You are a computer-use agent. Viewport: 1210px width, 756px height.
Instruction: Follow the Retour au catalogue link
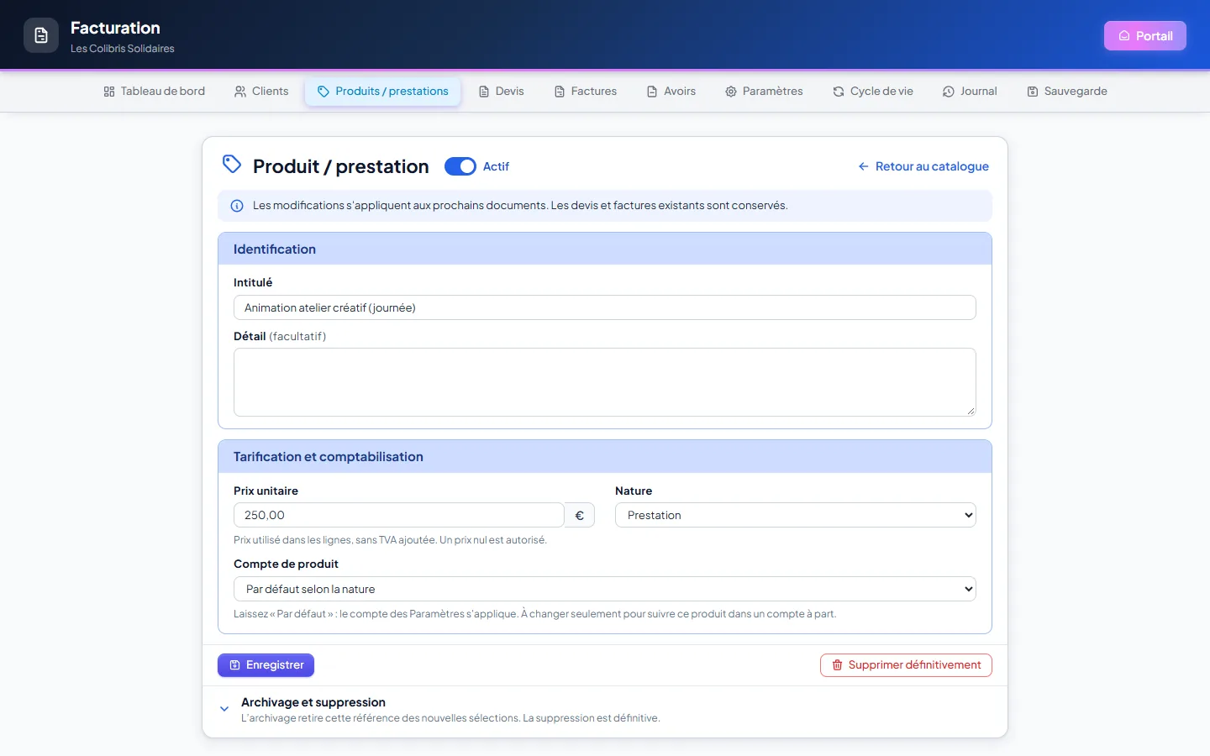point(923,166)
